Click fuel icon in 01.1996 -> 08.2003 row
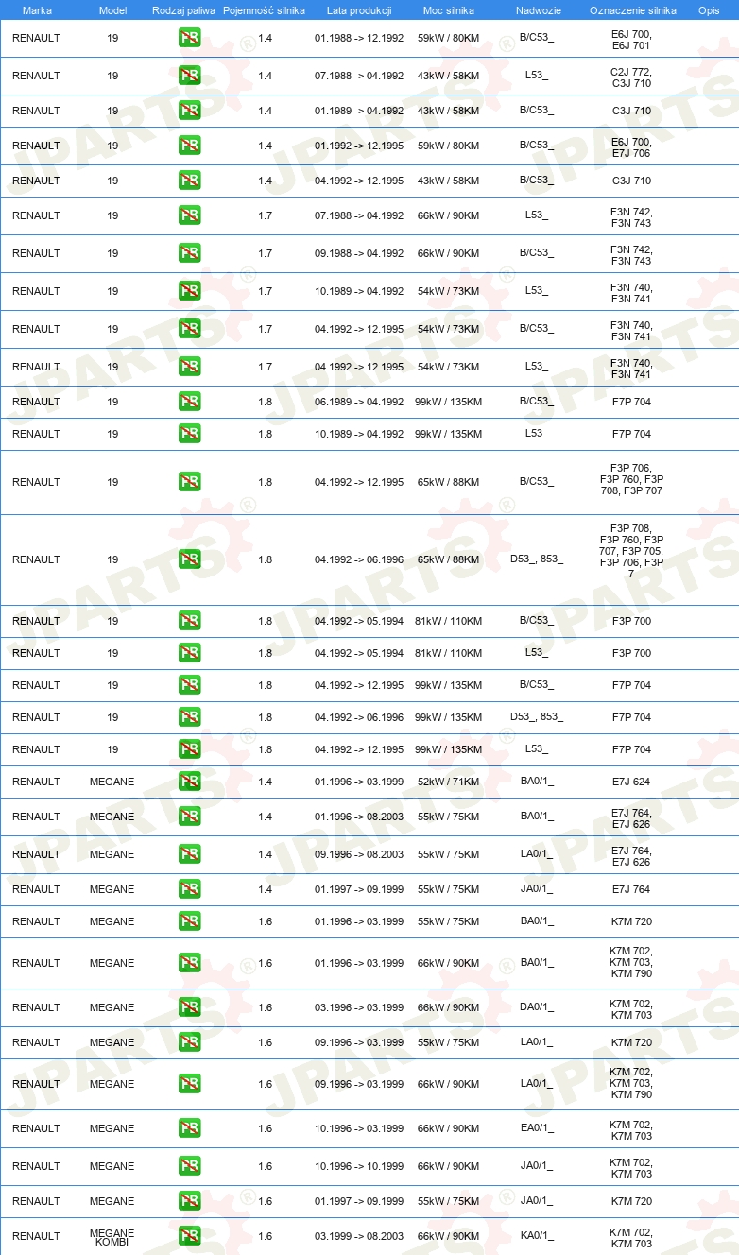The height and width of the screenshot is (1255, 739). [x=189, y=817]
